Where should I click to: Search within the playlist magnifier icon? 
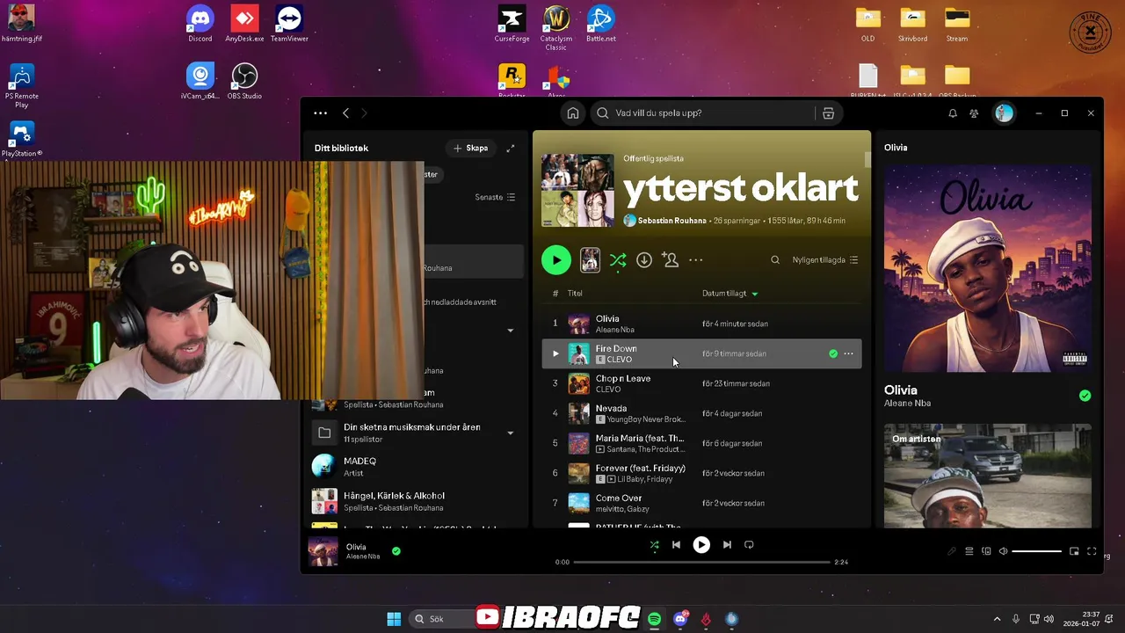pos(775,259)
